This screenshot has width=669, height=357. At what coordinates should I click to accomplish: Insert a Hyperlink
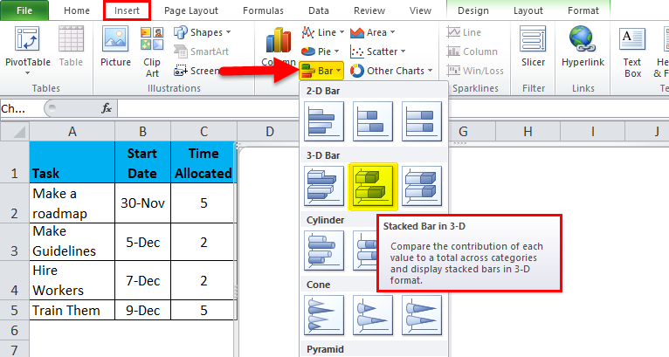point(583,46)
